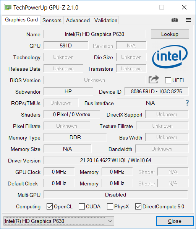
Task: Expand the GPU selection dropdown arrow
Action: (110, 221)
